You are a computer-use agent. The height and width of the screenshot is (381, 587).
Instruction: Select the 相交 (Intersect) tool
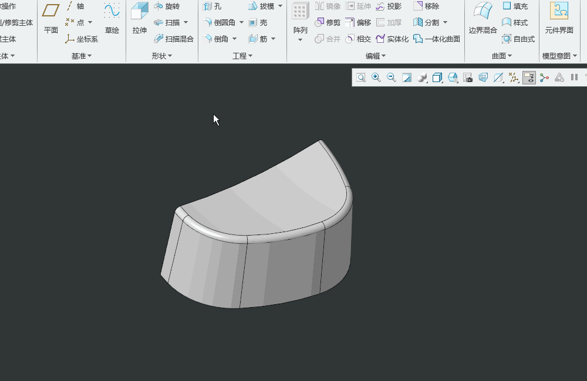[358, 39]
